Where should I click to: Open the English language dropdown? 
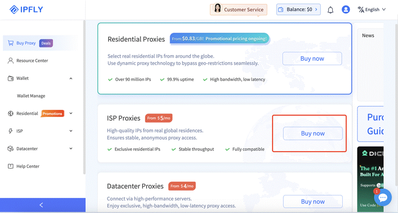[x=372, y=10]
